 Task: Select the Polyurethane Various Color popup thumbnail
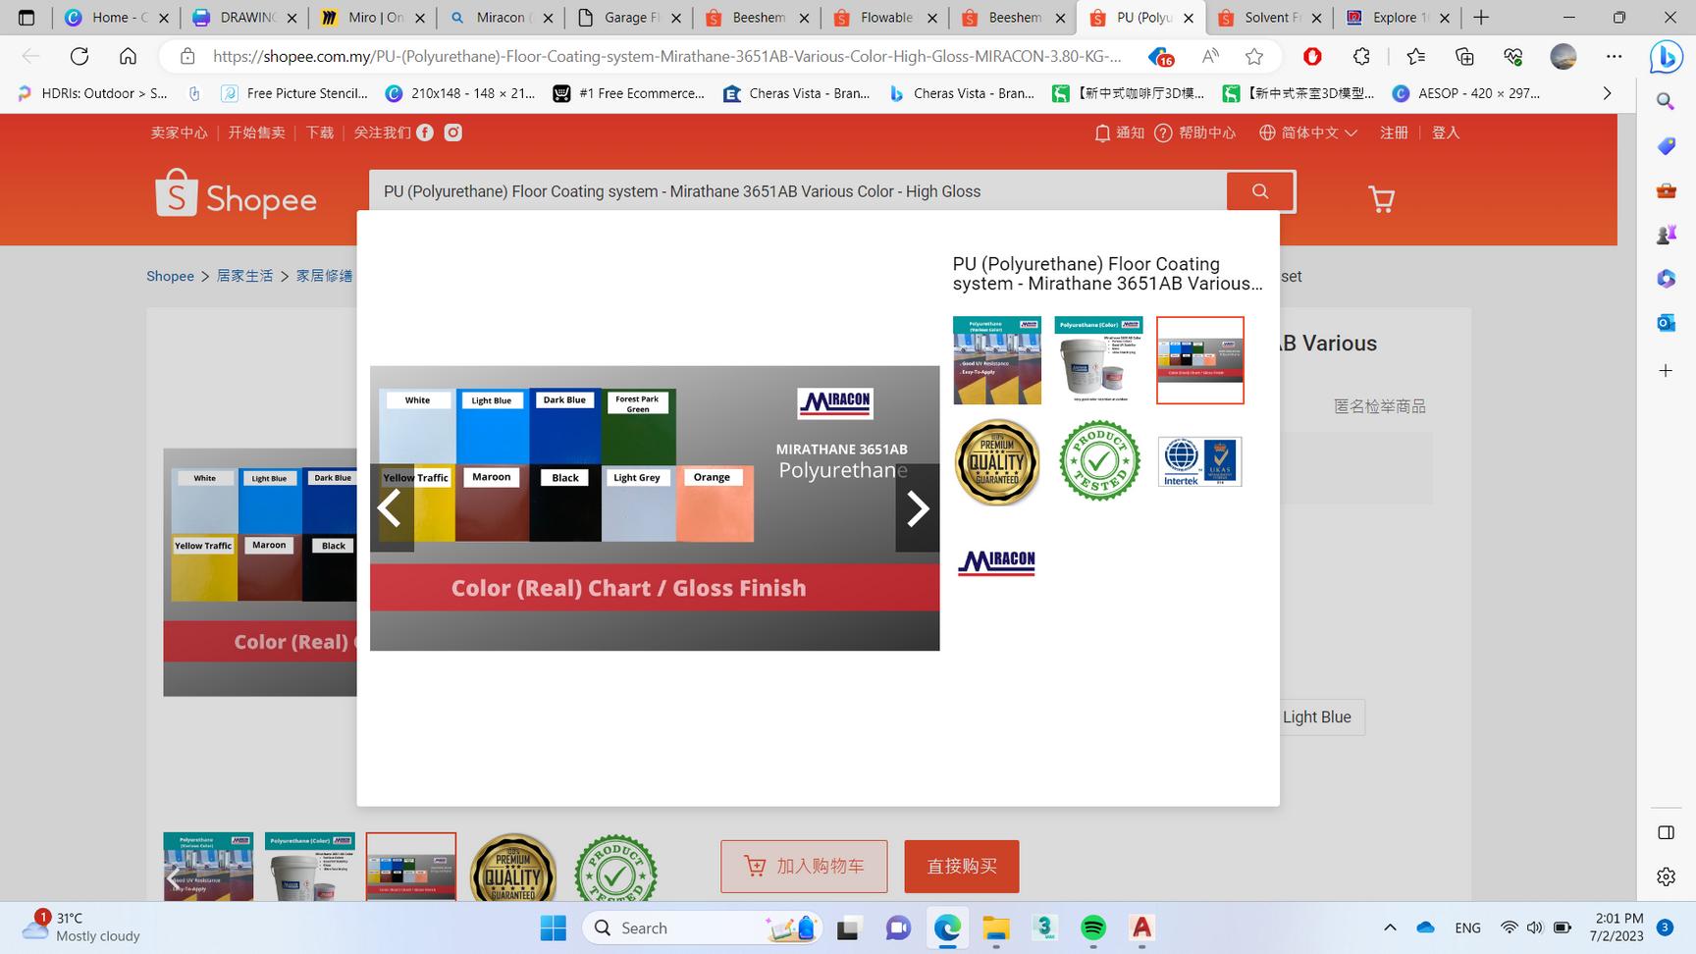point(997,360)
